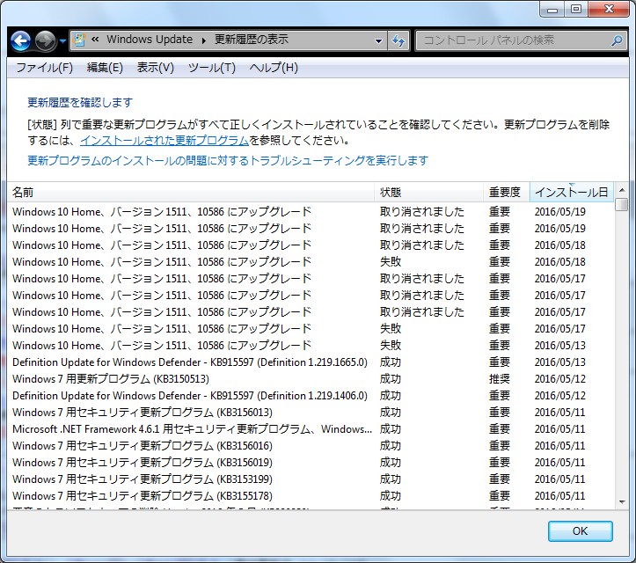Sort by the 状態 column header
The width and height of the screenshot is (636, 563).
[x=428, y=192]
